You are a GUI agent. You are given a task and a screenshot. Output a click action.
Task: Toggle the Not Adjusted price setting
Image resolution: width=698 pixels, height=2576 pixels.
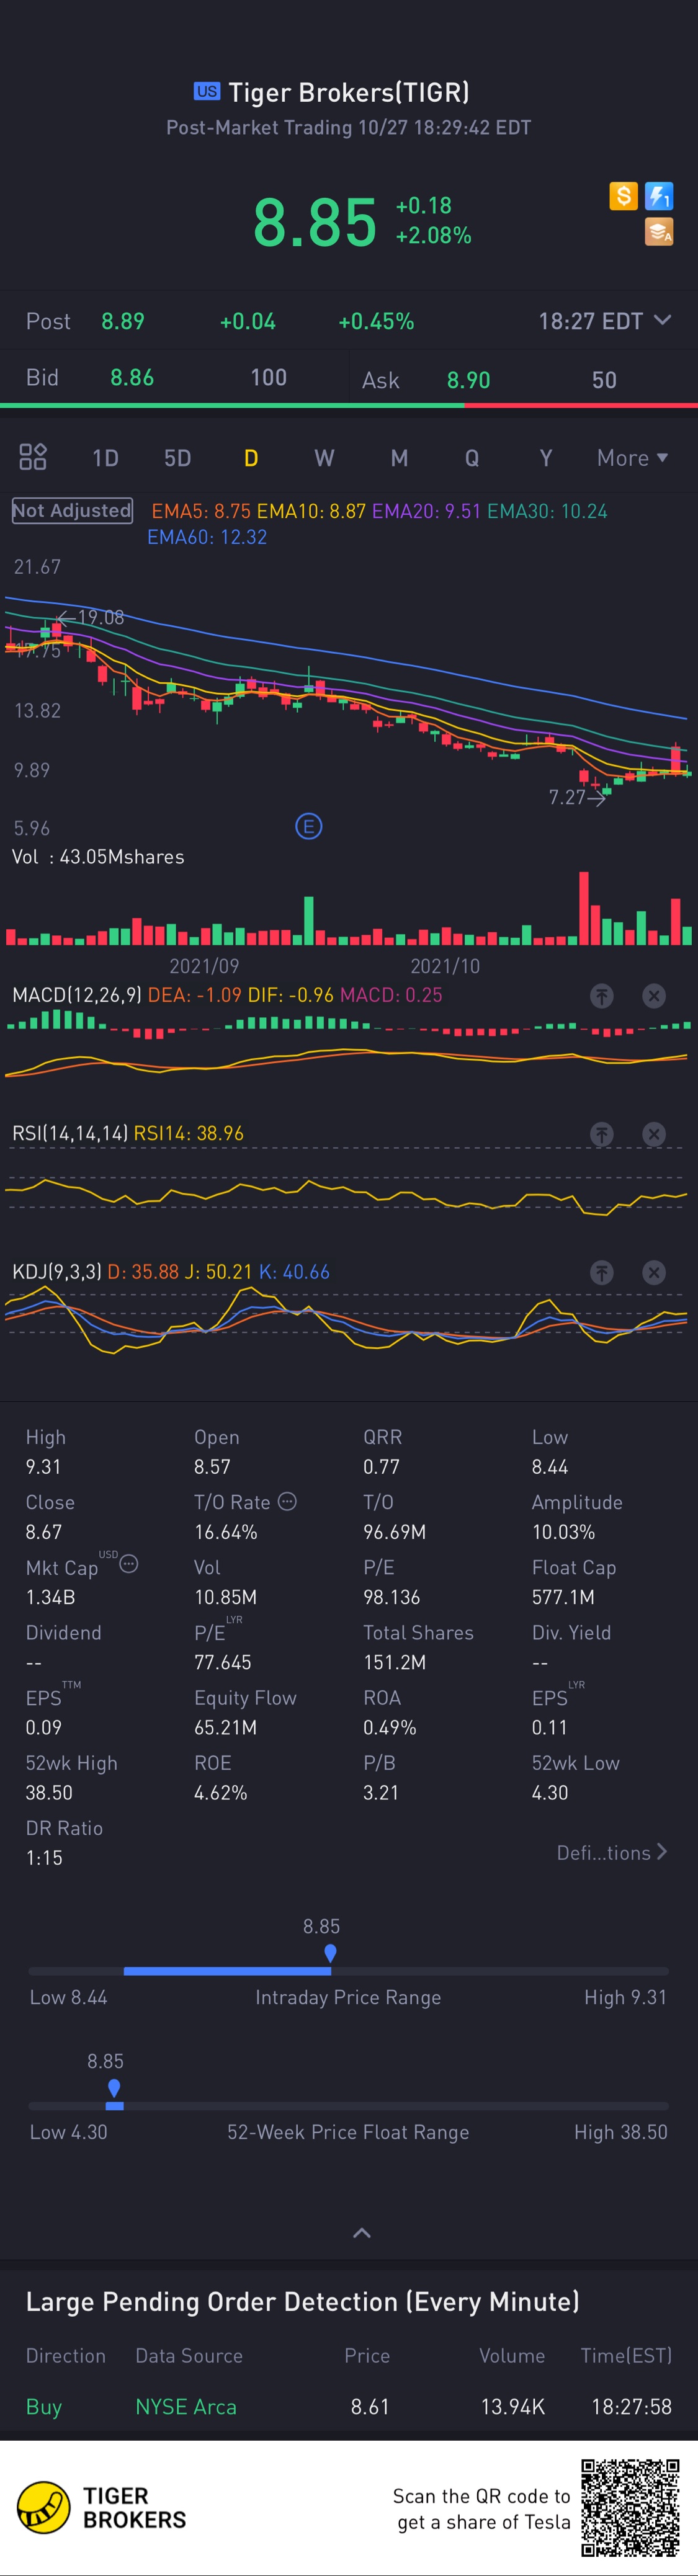click(72, 511)
